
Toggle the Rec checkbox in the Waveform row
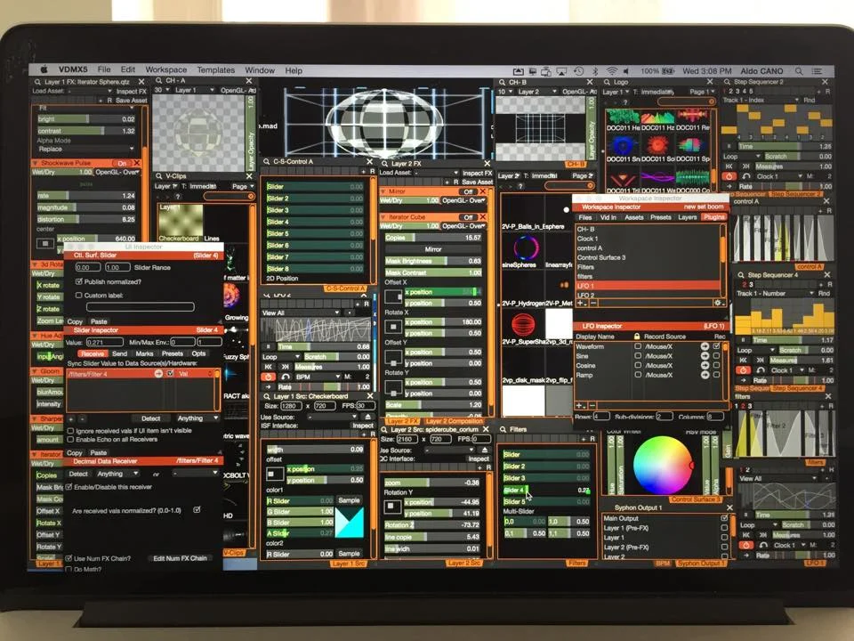click(x=717, y=346)
